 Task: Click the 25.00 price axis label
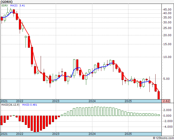coord(167,28)
